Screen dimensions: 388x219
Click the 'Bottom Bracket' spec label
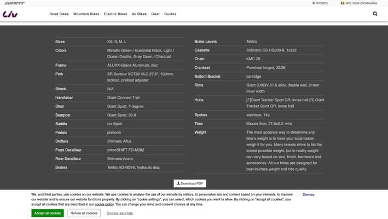click(207, 76)
